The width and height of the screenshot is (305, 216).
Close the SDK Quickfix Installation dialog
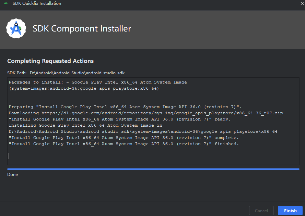coord(302,3)
